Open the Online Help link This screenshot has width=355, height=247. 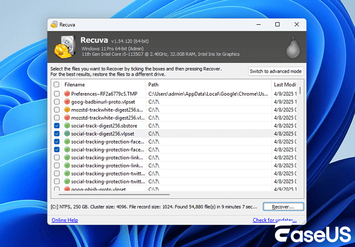click(65, 220)
